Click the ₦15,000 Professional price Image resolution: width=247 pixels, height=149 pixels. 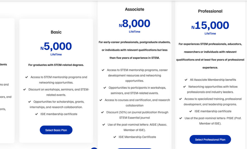[210, 26]
